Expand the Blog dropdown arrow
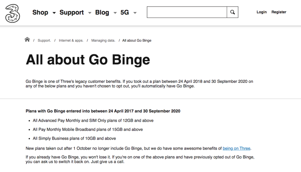Image resolution: width=301 pixels, height=172 pixels. 115,13
